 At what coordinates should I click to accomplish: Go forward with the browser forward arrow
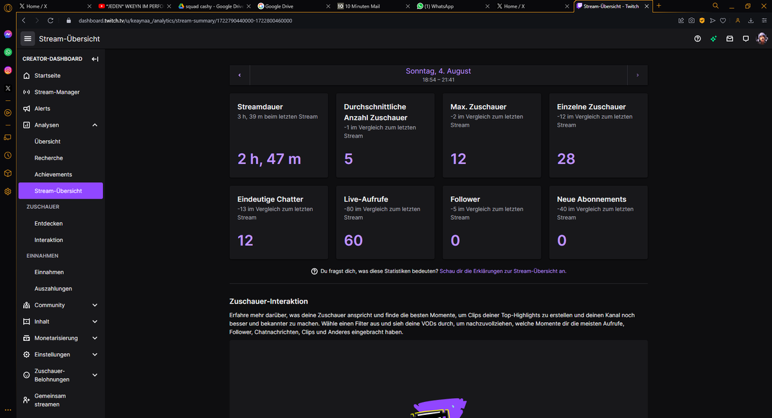37,21
